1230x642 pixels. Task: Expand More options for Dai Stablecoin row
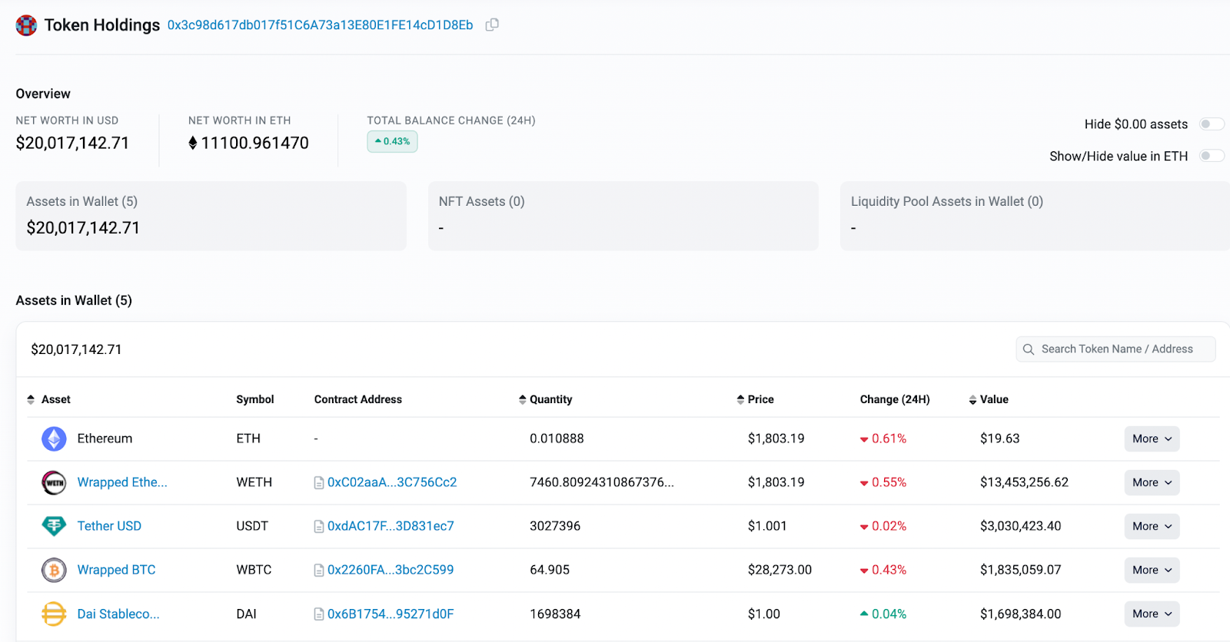(1151, 614)
